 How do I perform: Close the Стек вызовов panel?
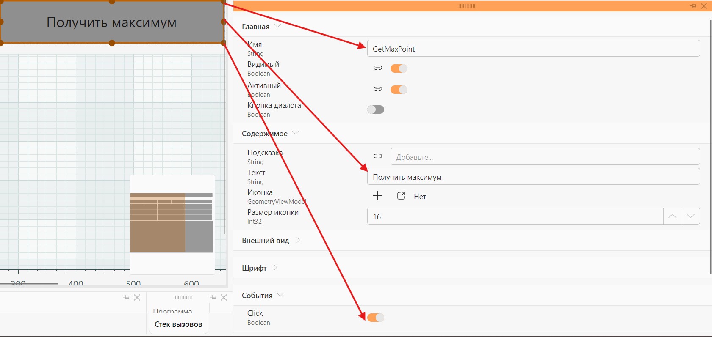click(x=224, y=297)
